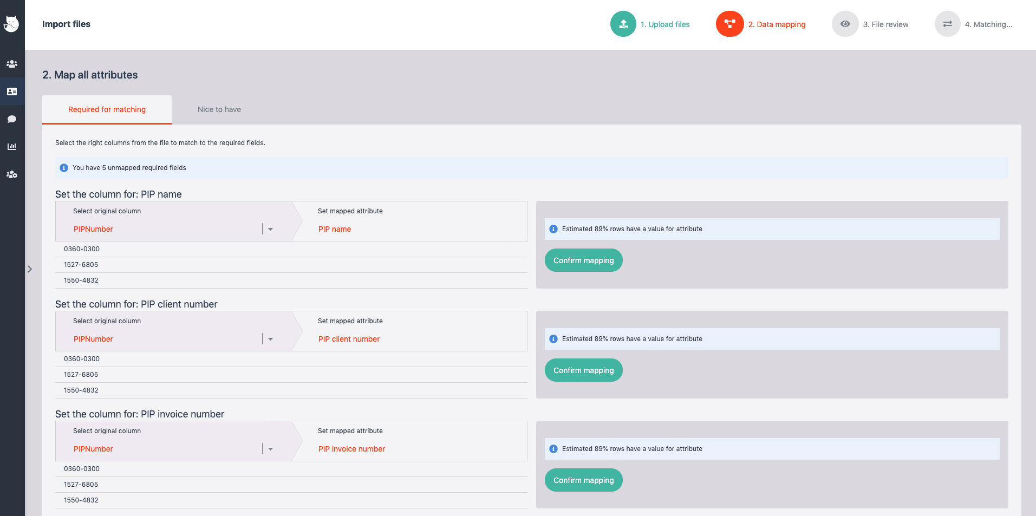The image size is (1036, 516).
Task: Open the bar chart sidebar icon
Action: [x=12, y=147]
